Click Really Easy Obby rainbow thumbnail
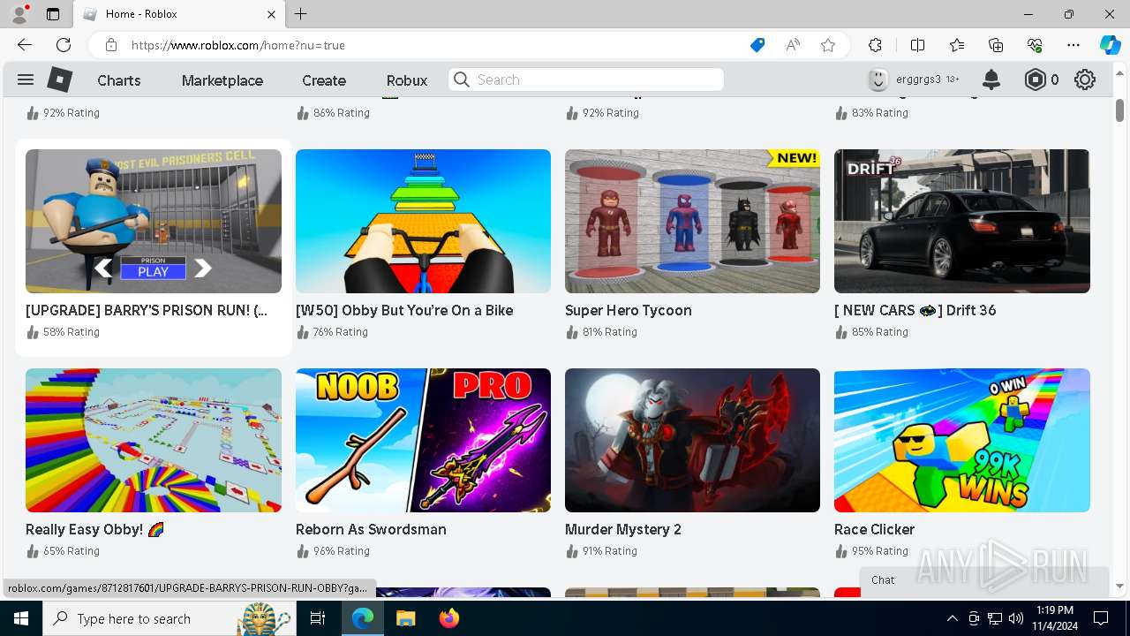1130x636 pixels. [154, 440]
